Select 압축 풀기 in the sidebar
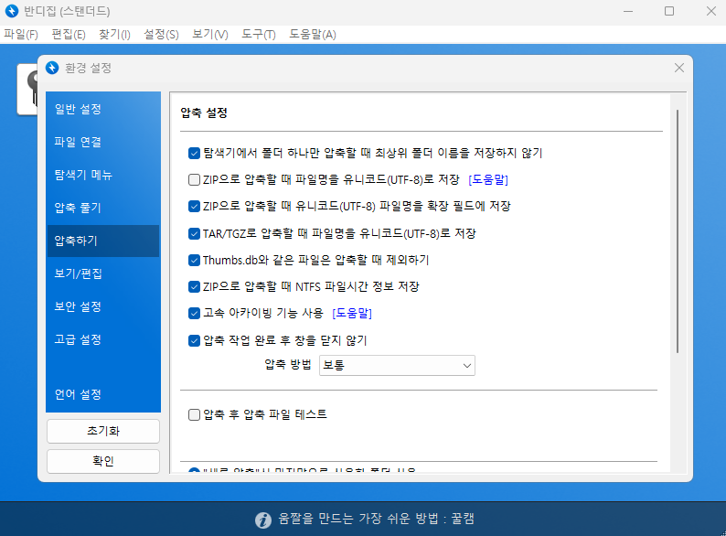726x536 pixels. [x=103, y=208]
